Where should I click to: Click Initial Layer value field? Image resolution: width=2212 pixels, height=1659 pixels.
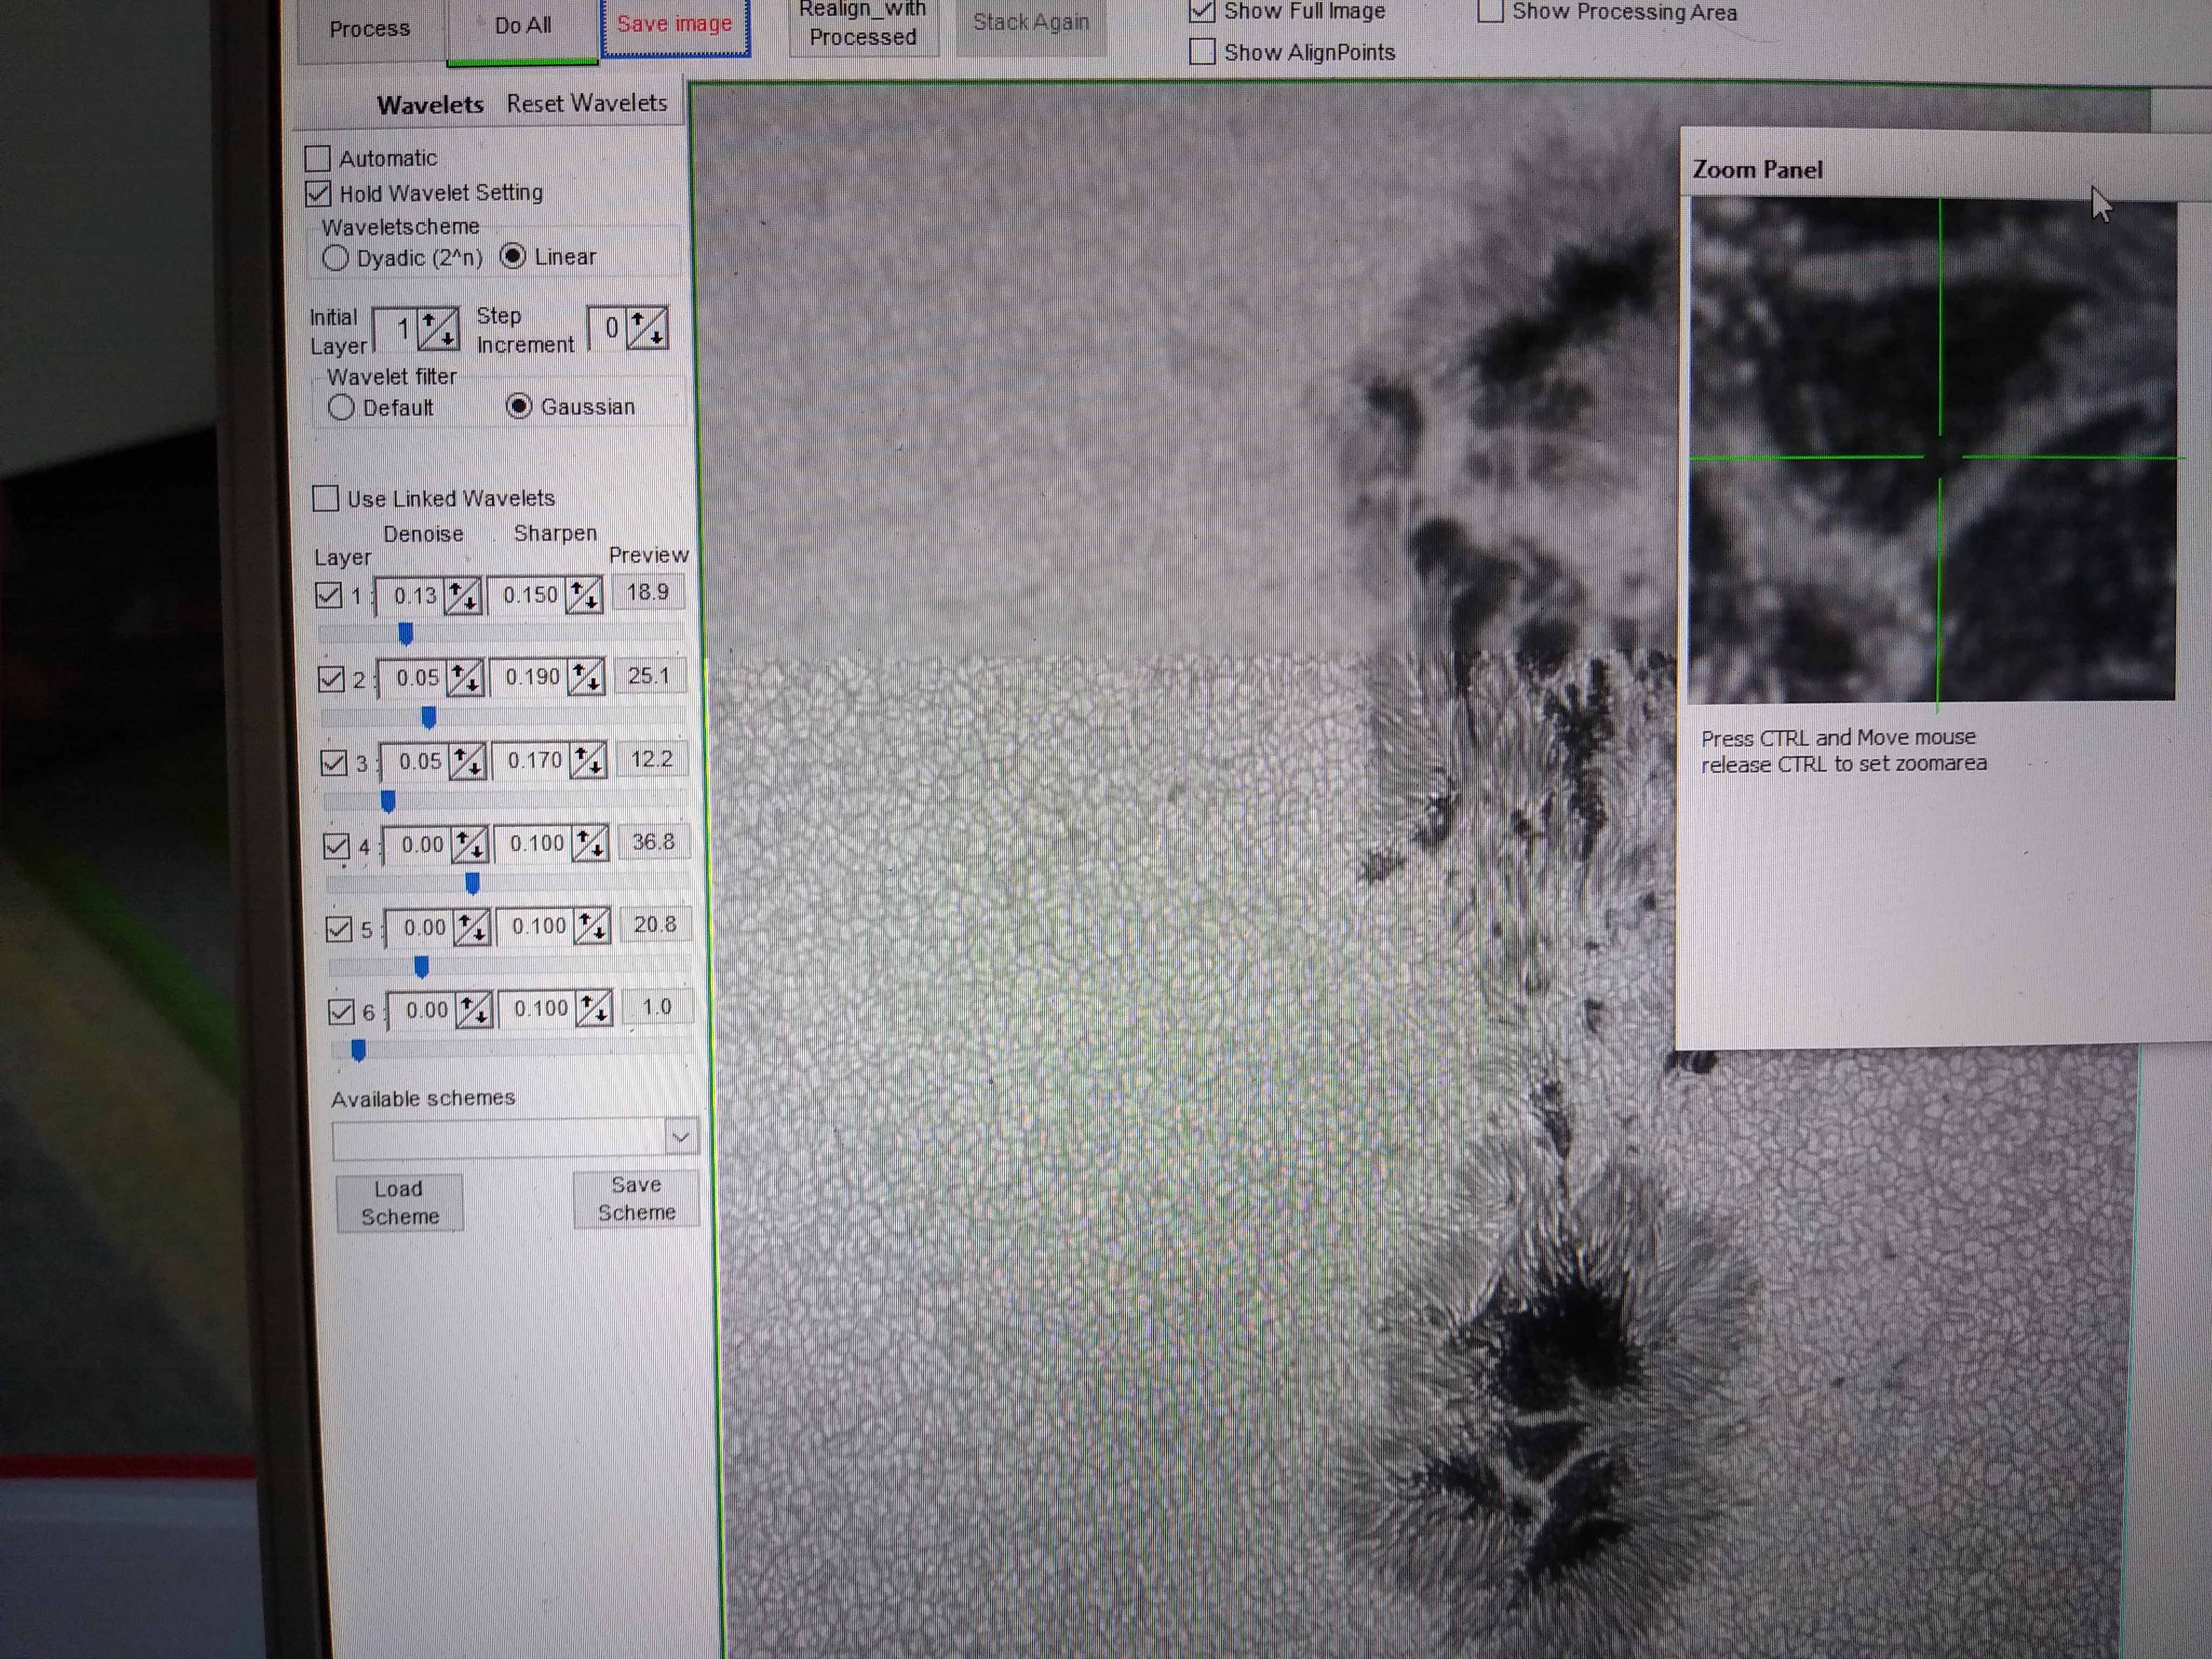[396, 330]
